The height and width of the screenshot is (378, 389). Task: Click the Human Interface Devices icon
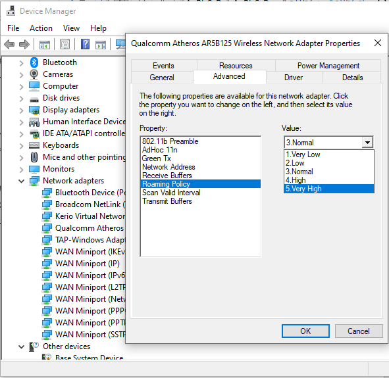click(x=34, y=122)
